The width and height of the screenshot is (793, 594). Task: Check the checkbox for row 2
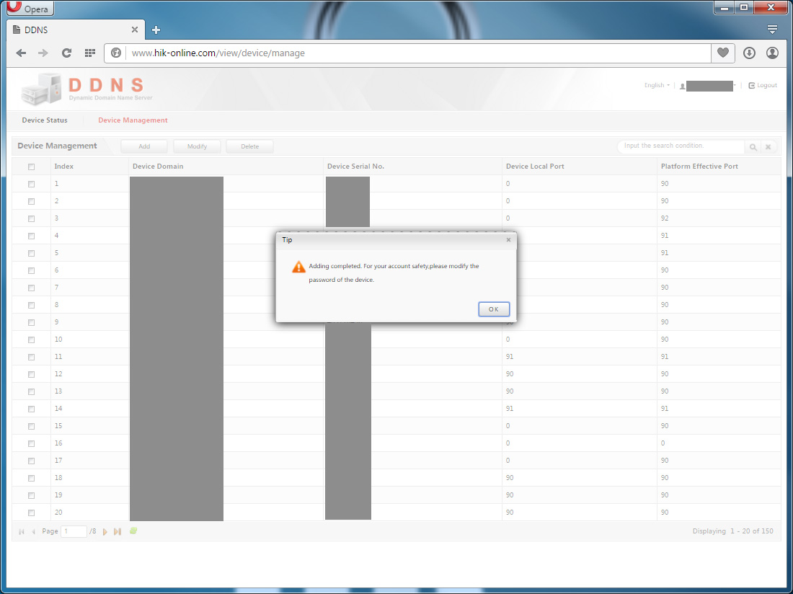(31, 201)
